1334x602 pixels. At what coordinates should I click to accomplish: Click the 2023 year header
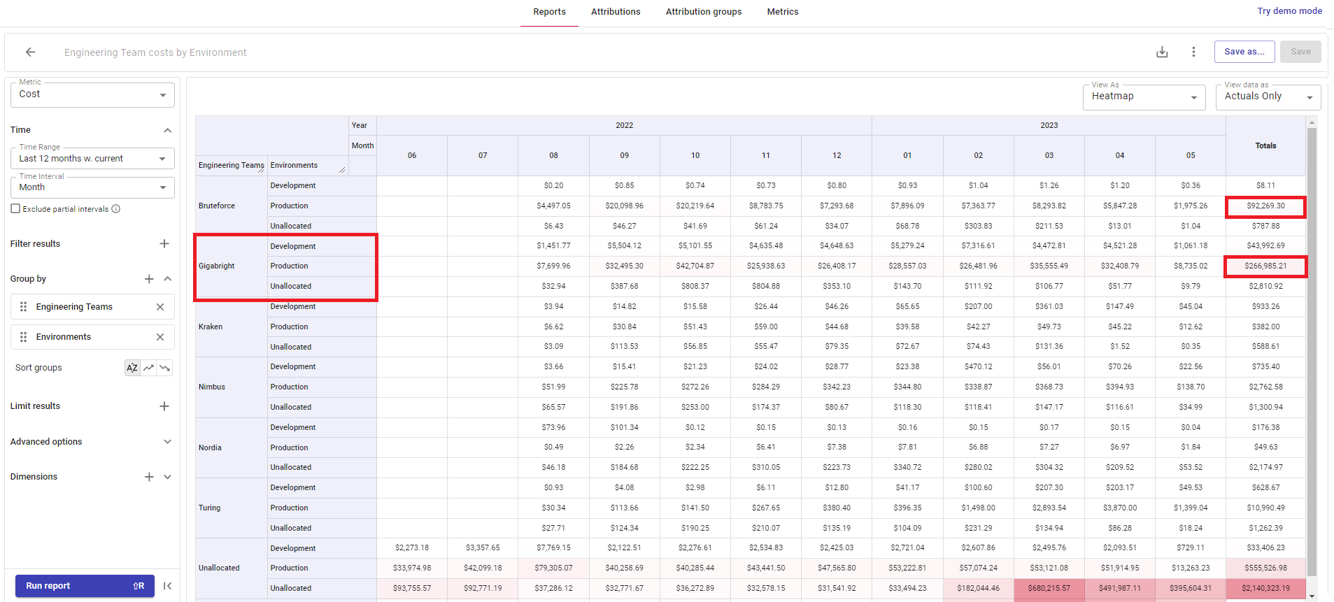pyautogui.click(x=1049, y=126)
